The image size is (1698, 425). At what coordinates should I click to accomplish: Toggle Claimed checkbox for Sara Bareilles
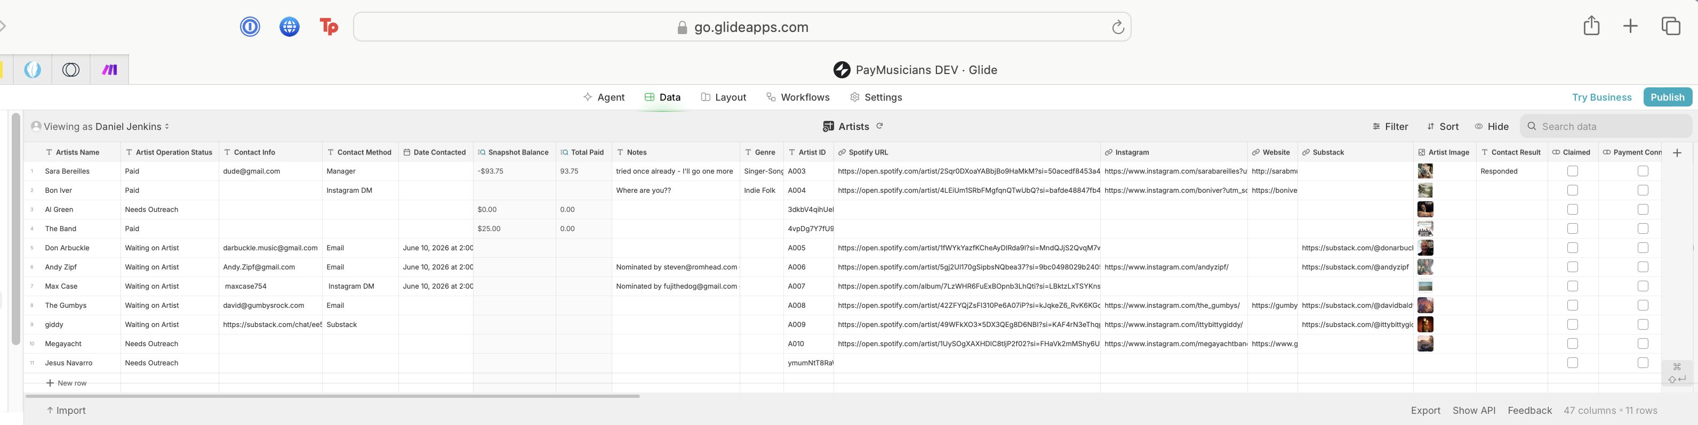pyautogui.click(x=1572, y=171)
